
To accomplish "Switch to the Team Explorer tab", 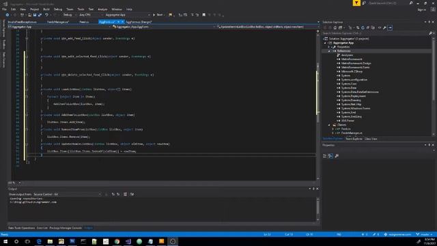I will pyautogui.click(x=354, y=139).
